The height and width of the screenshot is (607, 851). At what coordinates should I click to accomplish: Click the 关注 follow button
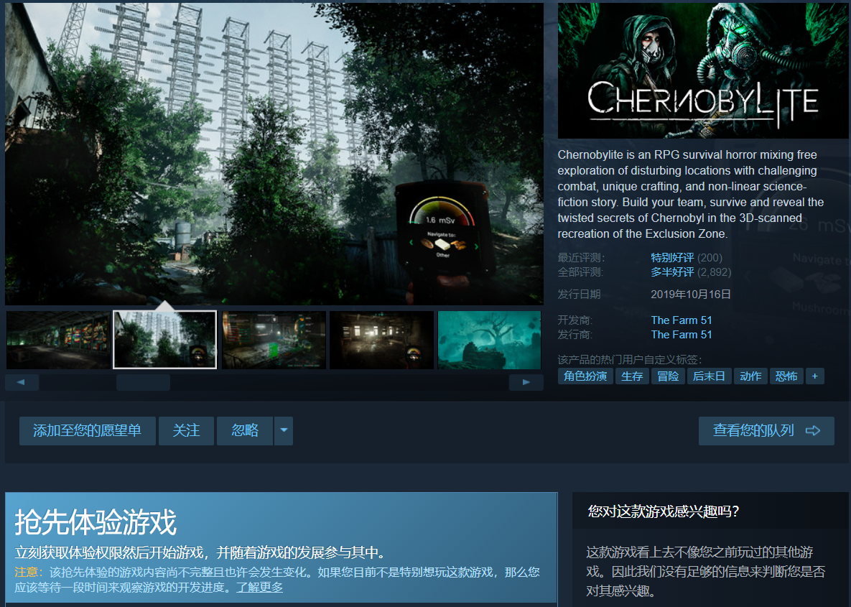[x=186, y=430]
